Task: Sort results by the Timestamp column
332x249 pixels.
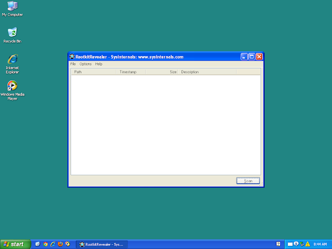Action: click(131, 72)
